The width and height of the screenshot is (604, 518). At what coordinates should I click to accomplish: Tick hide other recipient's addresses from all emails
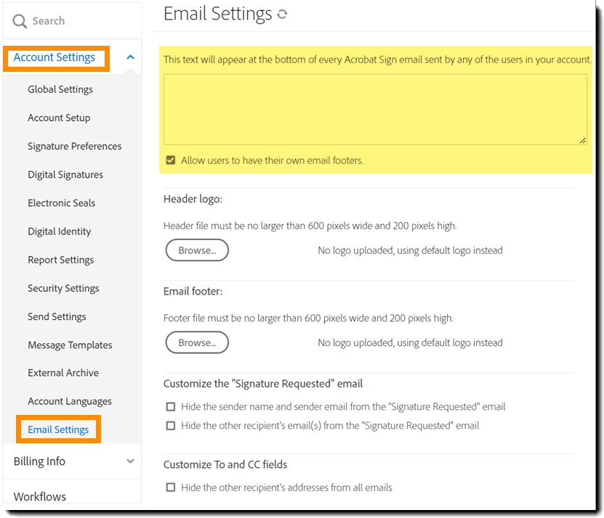point(171,488)
